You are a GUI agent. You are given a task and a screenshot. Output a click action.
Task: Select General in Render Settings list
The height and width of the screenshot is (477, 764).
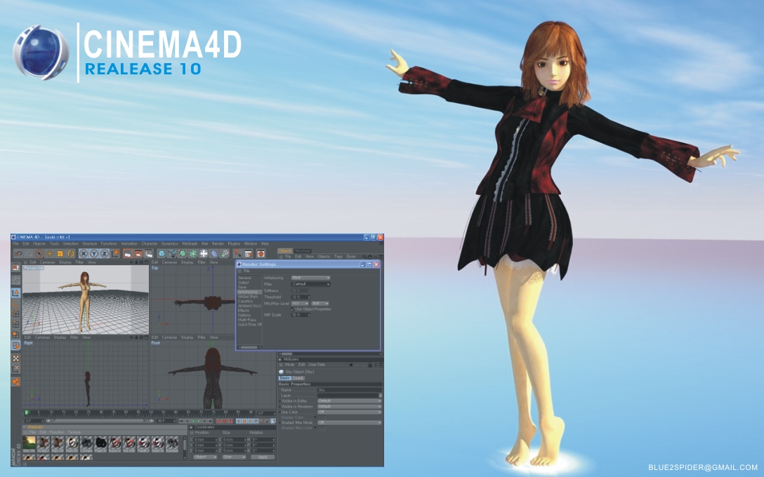[x=244, y=278]
